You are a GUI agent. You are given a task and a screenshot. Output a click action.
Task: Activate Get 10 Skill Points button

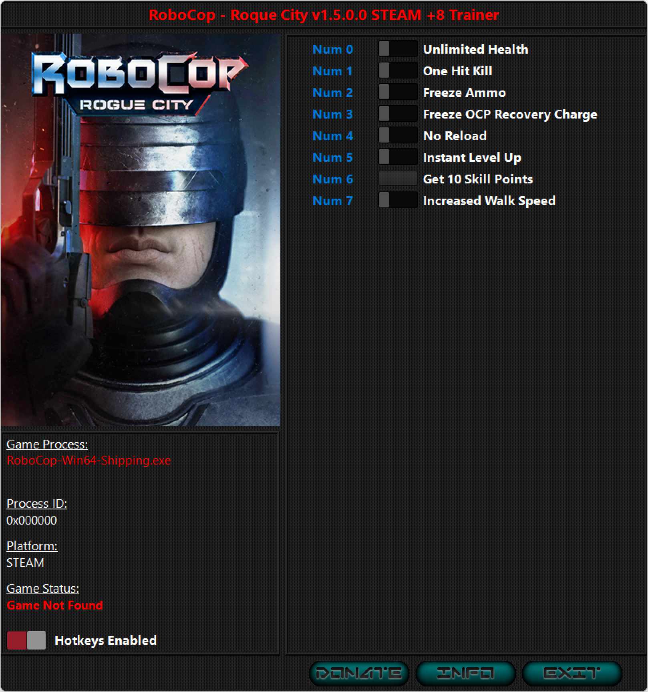[398, 179]
